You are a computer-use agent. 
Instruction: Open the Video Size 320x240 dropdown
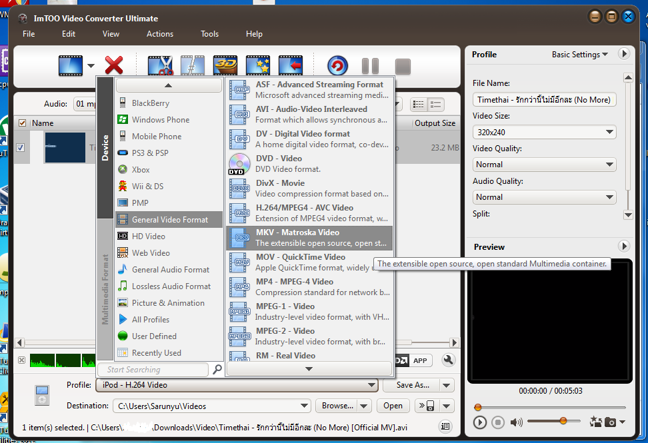tap(544, 132)
